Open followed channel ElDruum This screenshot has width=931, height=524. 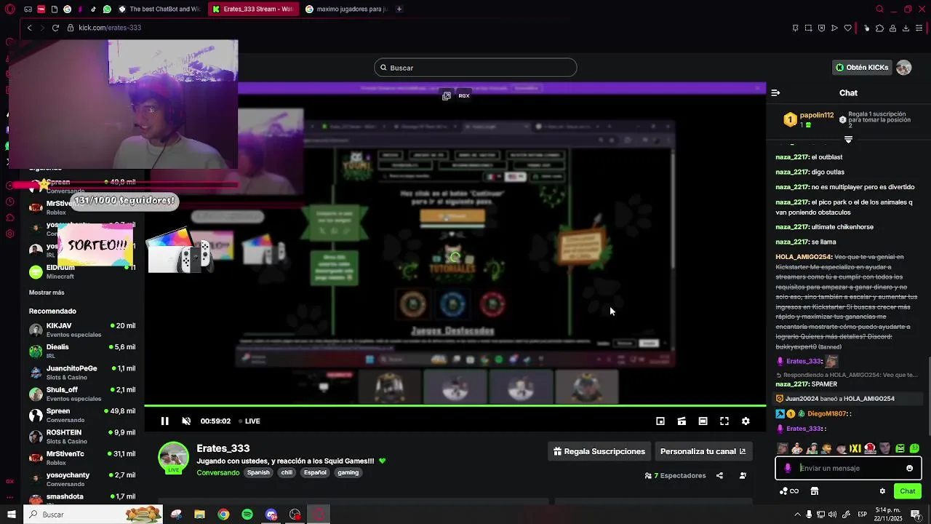coord(81,271)
